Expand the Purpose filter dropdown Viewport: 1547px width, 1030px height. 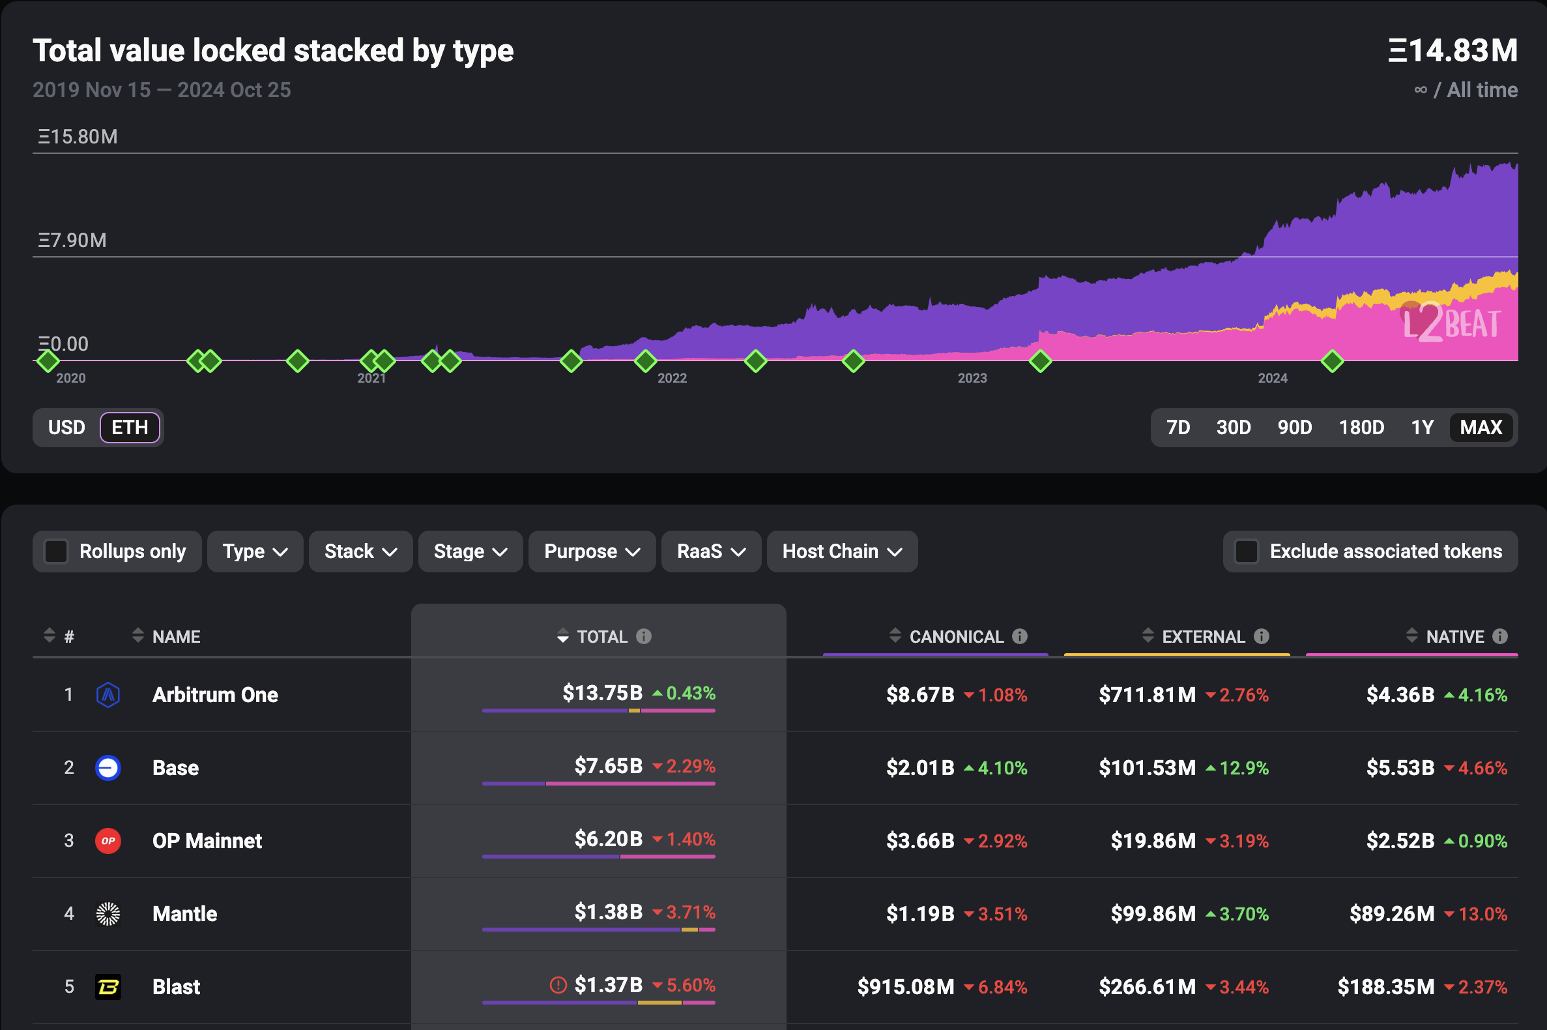click(x=592, y=551)
